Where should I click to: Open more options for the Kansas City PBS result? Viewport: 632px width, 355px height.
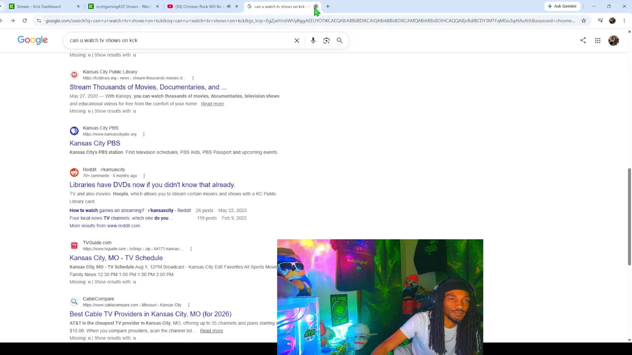click(144, 134)
